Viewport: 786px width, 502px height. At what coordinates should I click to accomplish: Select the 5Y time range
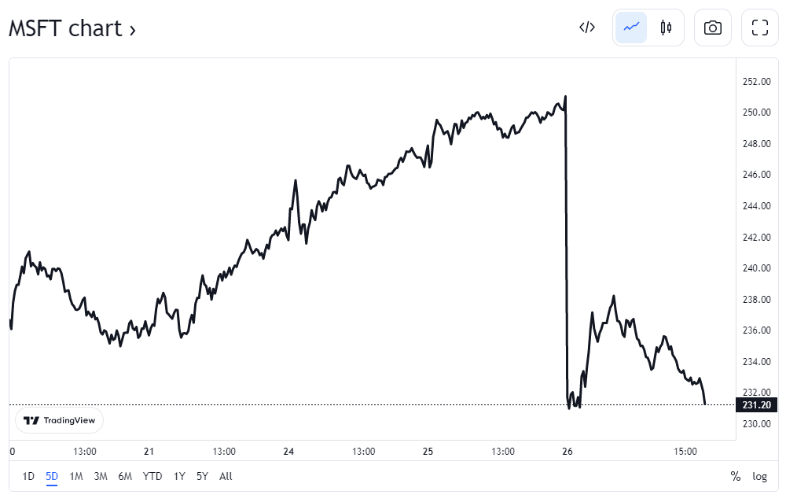pos(202,476)
